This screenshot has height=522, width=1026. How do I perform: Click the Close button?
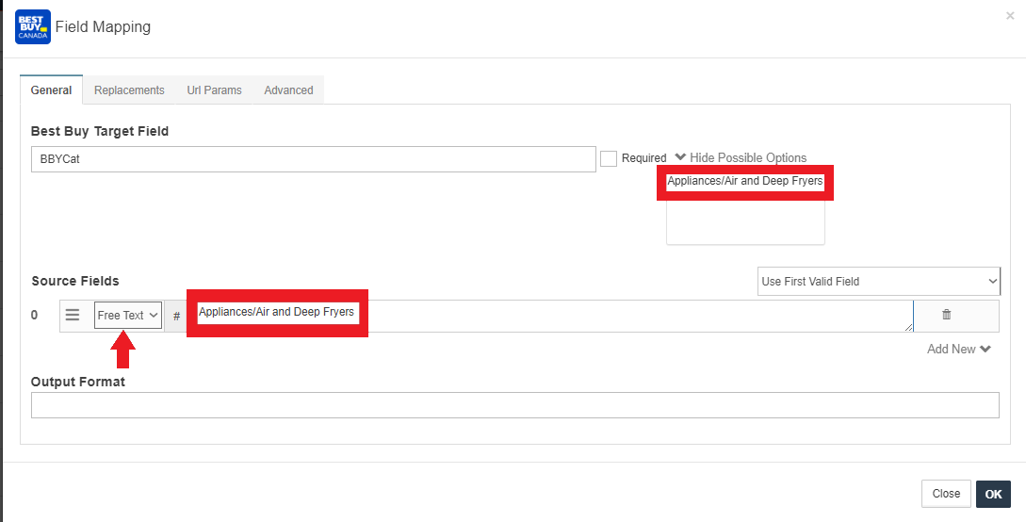946,494
